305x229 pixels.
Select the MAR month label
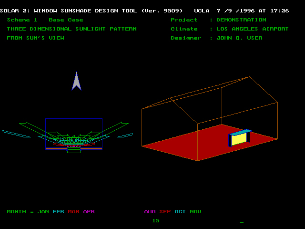point(73,212)
